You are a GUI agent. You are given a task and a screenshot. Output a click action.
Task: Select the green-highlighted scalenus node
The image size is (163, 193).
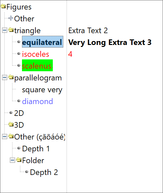(37, 65)
